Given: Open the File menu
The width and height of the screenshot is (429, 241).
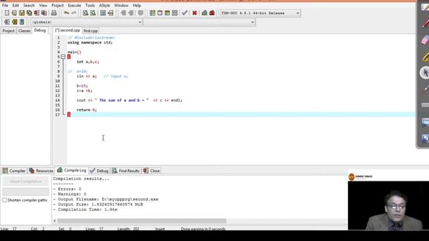Looking at the screenshot, I should [5, 5].
